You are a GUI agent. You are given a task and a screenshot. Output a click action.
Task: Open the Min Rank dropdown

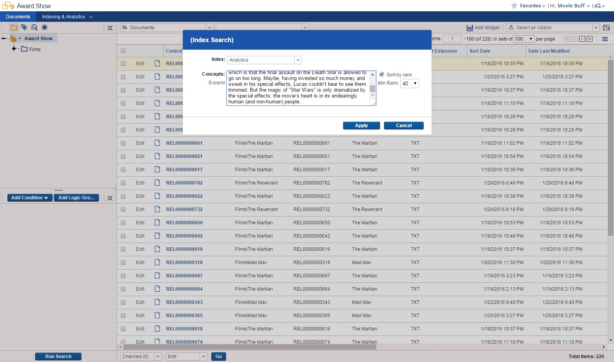click(409, 83)
